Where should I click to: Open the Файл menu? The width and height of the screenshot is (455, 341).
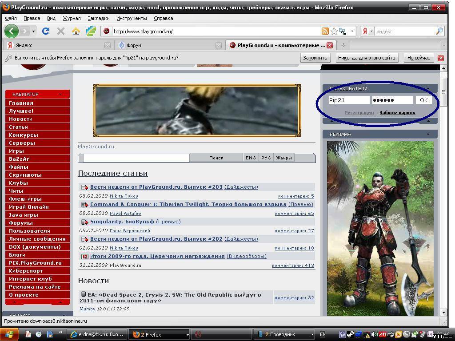pyautogui.click(x=11, y=18)
